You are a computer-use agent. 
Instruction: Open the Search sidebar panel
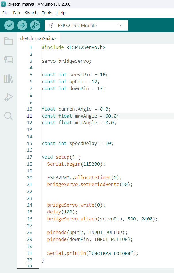[x=9, y=116]
